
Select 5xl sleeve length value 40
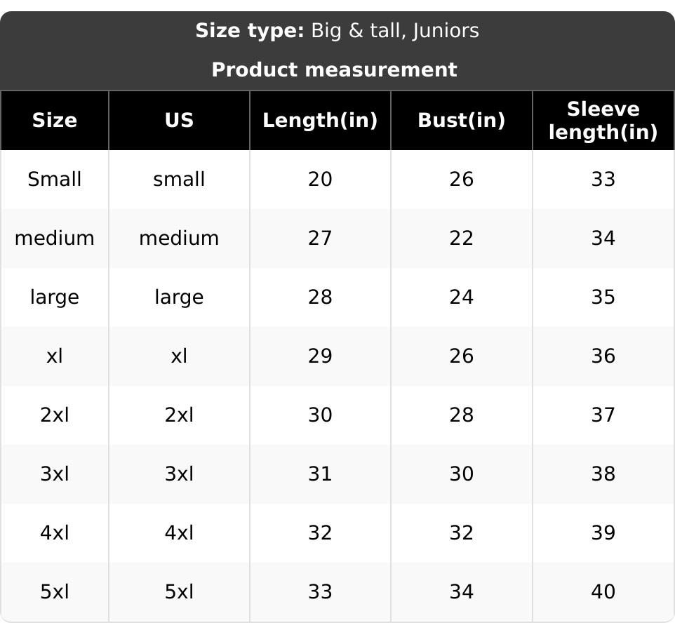(603, 592)
